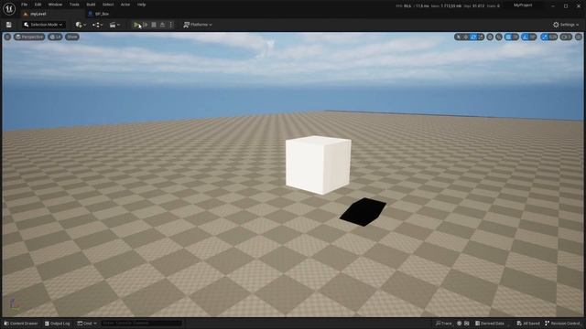Click the MyProject title label

point(523,5)
